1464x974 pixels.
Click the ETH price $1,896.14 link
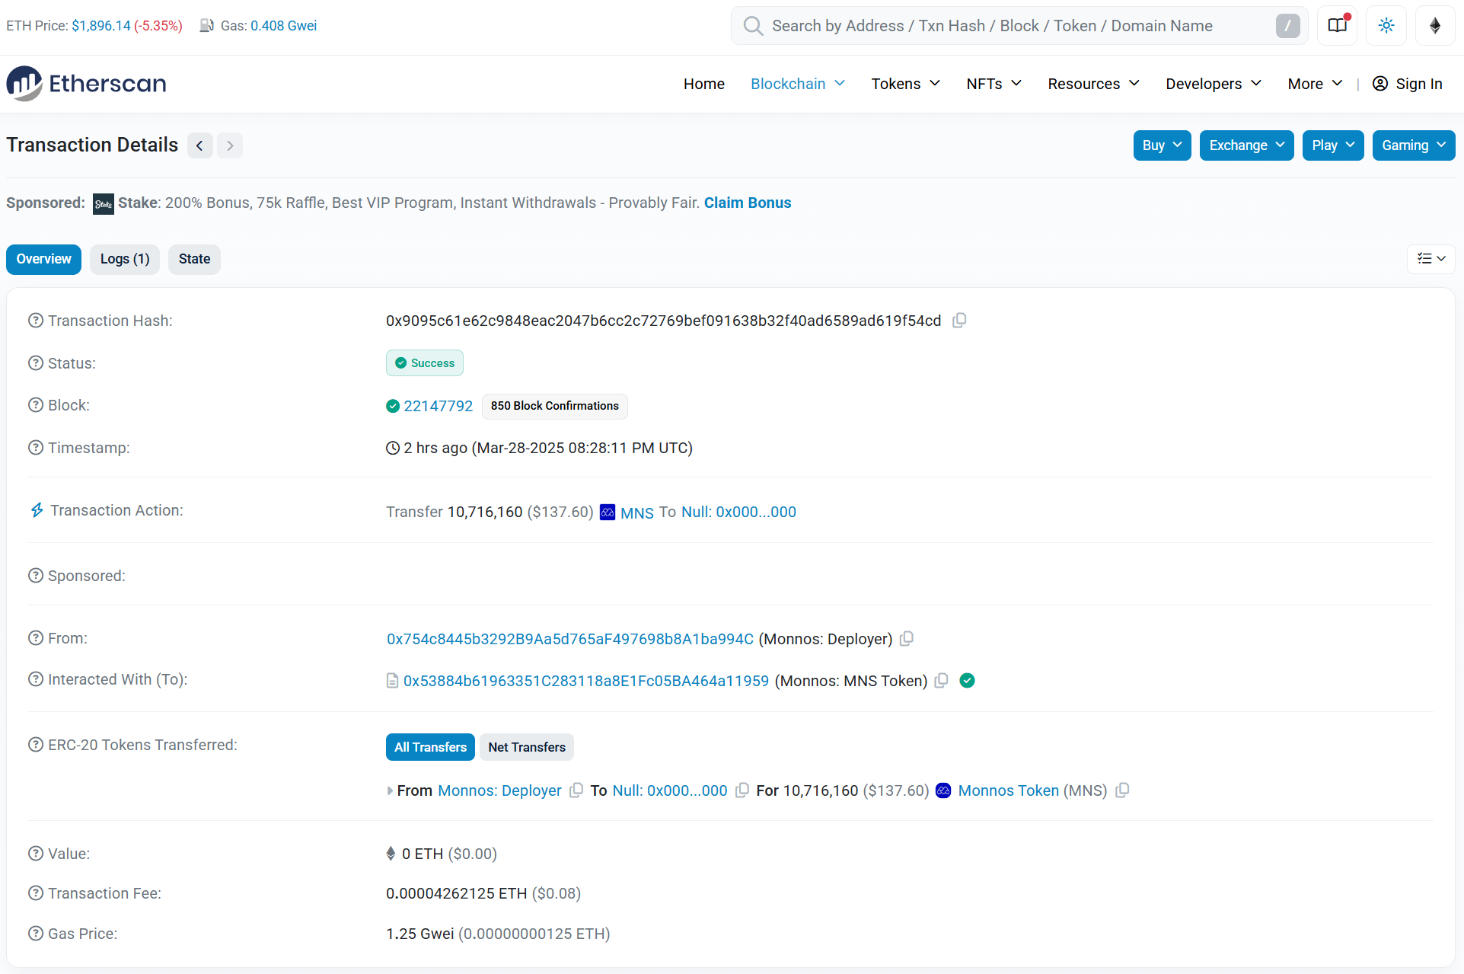coord(101,26)
